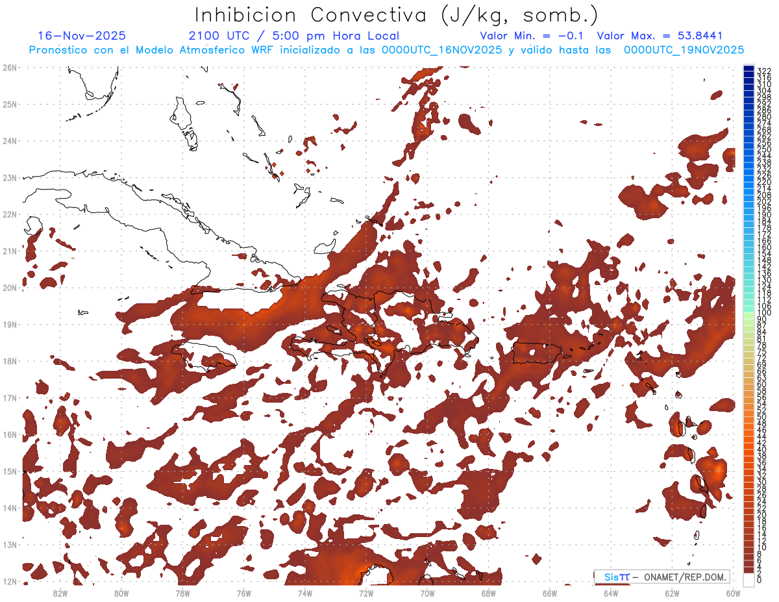The image size is (779, 602).
Task: Pick the dark blue swatch beside 322
Action: pyautogui.click(x=749, y=68)
